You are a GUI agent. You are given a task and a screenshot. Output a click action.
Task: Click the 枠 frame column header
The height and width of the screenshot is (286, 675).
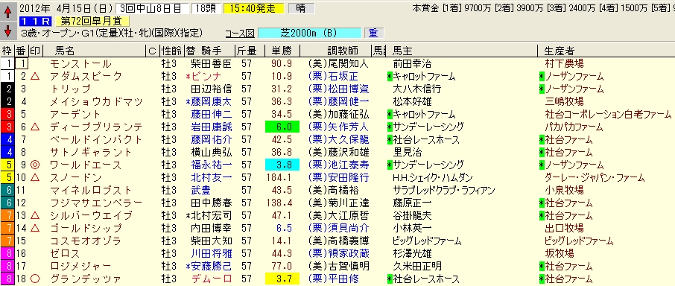click(x=7, y=51)
